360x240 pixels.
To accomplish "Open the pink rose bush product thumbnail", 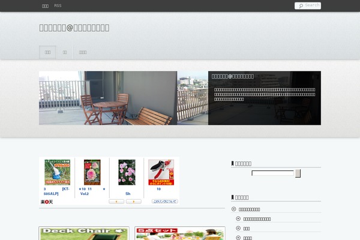I will (127, 172).
